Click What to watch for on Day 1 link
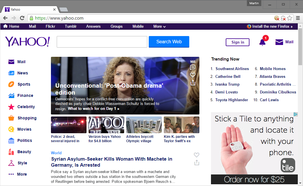Viewport: 303px width, 186px height. (93, 109)
